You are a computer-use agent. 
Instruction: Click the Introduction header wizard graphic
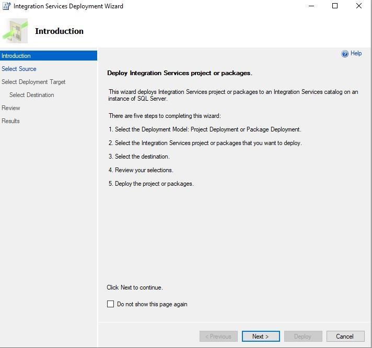click(15, 31)
